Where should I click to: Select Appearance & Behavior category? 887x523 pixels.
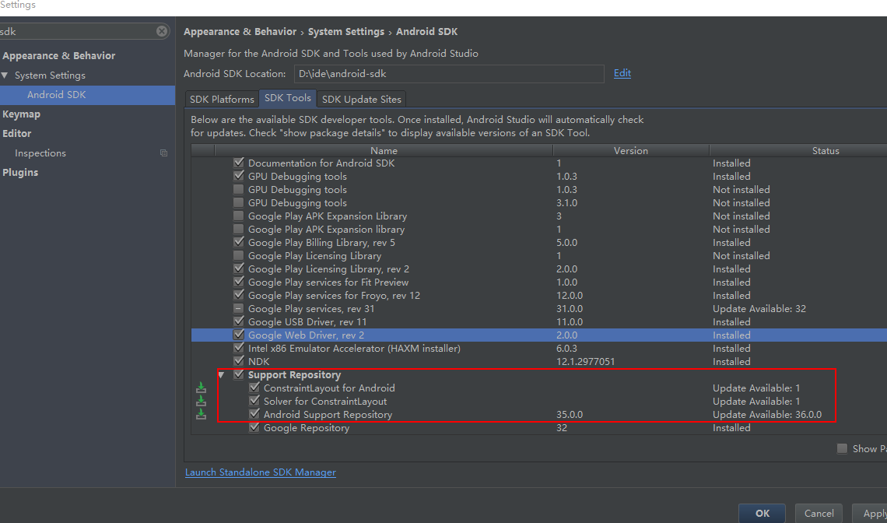click(59, 55)
